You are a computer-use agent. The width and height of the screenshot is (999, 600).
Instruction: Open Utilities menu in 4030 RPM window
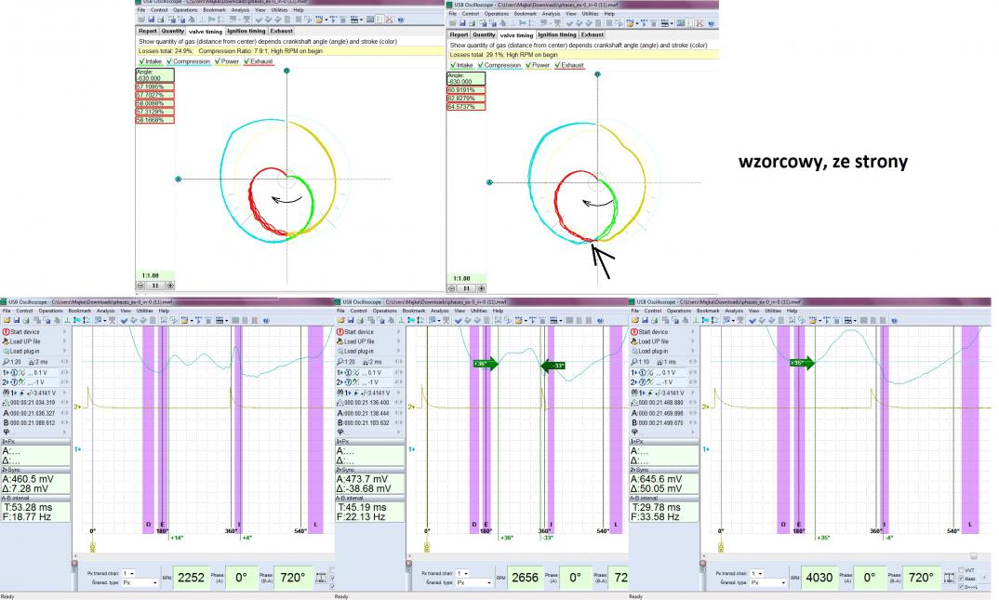tap(773, 311)
